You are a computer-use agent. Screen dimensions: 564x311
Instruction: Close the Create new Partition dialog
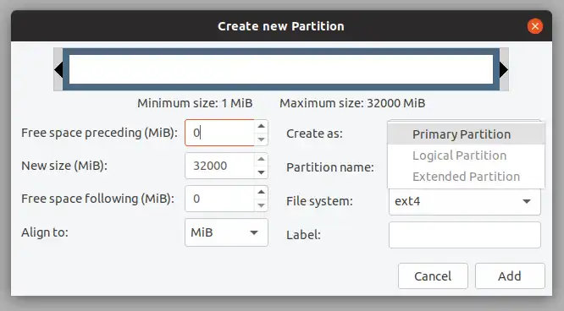coord(535,26)
